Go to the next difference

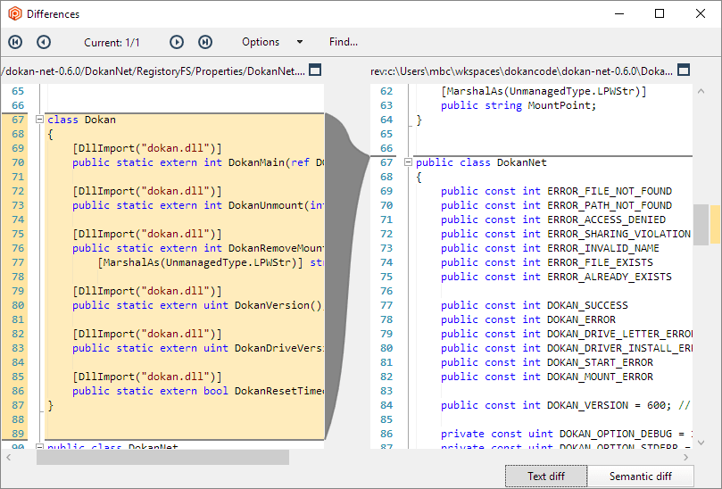click(x=177, y=42)
